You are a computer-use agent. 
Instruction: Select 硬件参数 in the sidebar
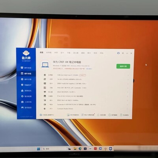click(26, 73)
